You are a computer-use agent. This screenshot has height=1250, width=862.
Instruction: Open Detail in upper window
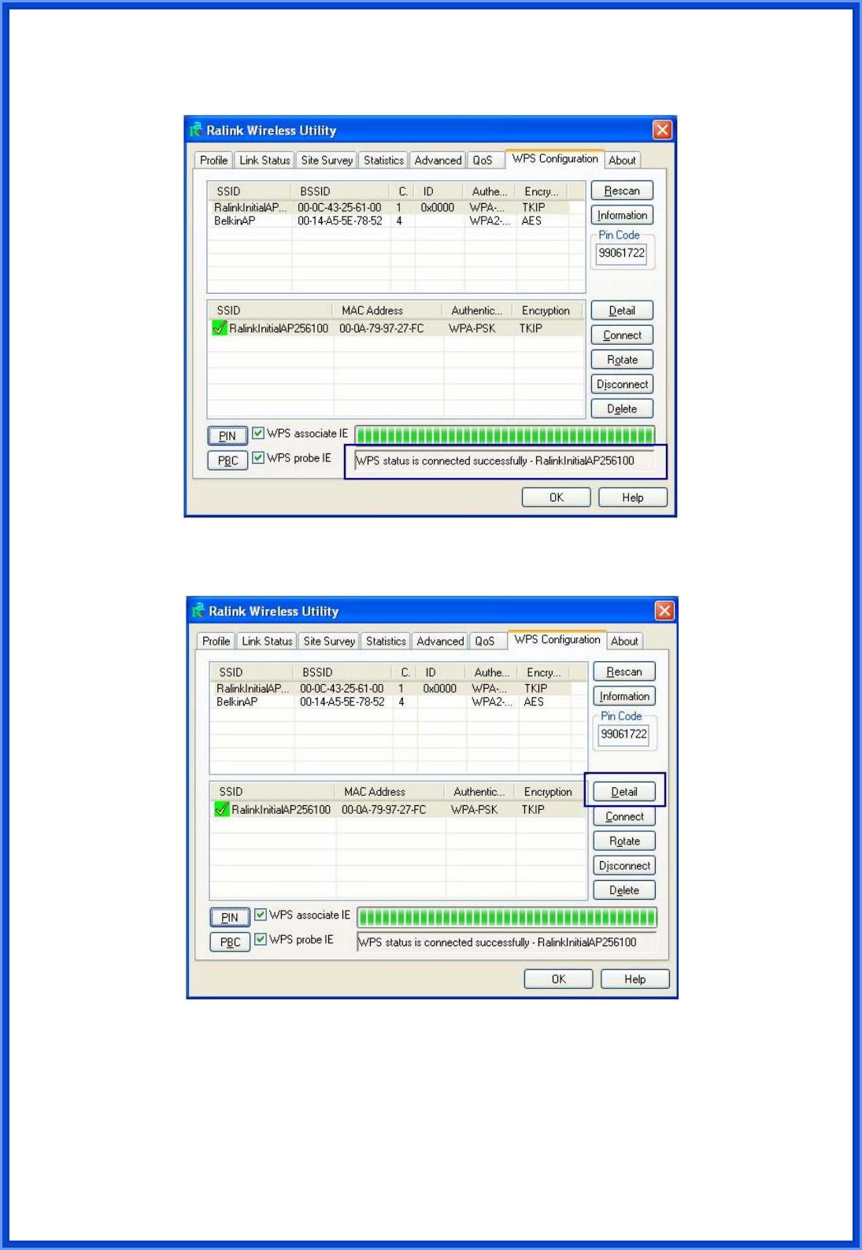point(622,310)
